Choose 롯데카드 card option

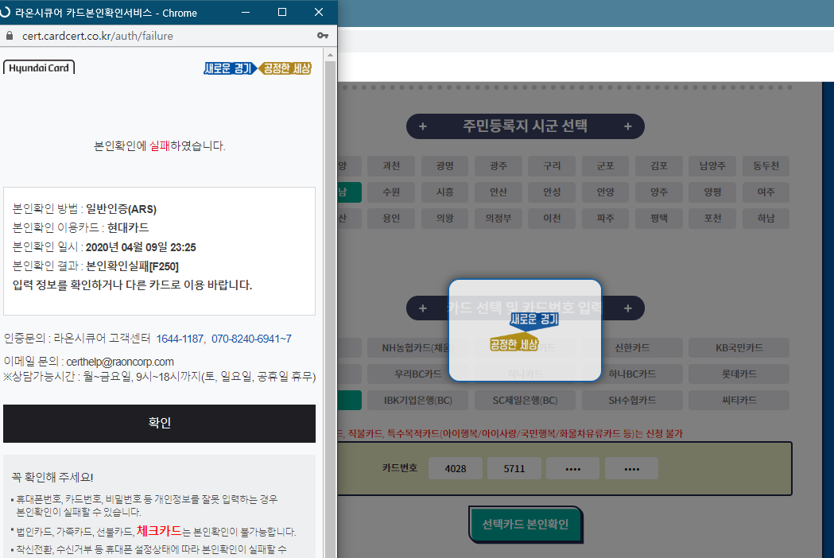click(x=739, y=374)
